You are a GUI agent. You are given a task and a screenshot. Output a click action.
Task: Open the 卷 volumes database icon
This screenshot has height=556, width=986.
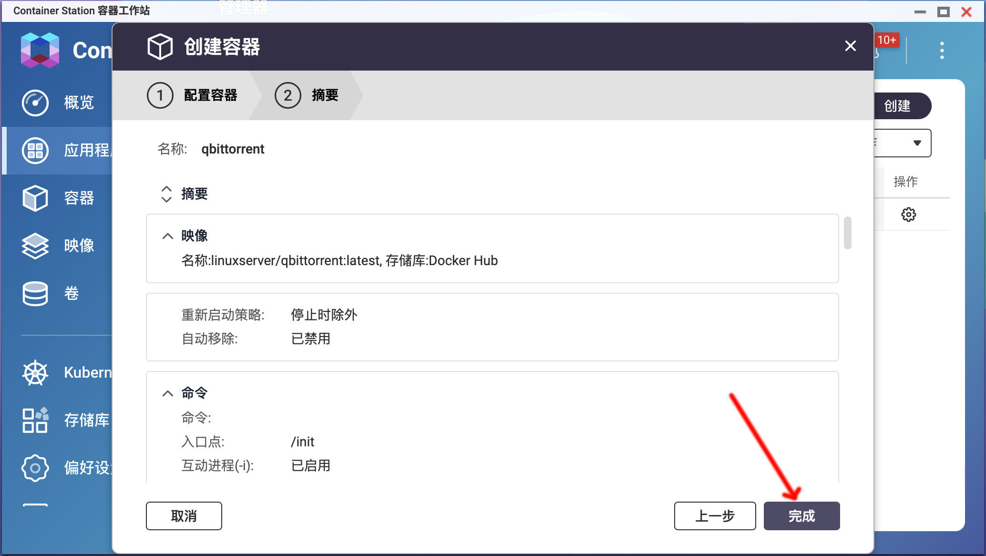click(x=35, y=293)
